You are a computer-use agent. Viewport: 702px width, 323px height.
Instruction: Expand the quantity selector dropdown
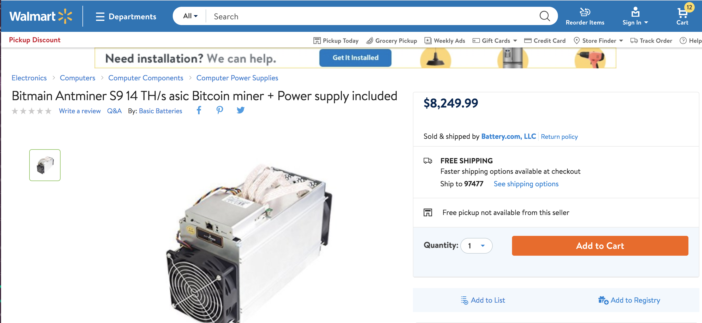[x=483, y=245]
